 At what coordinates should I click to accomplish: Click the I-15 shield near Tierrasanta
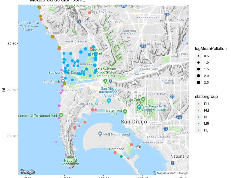tap(166, 14)
